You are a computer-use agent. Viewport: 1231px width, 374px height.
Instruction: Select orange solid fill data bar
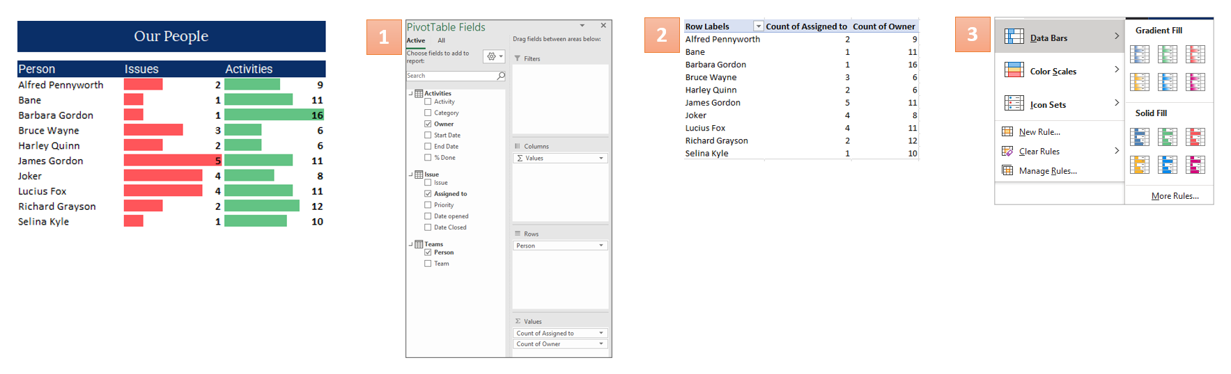1140,165
